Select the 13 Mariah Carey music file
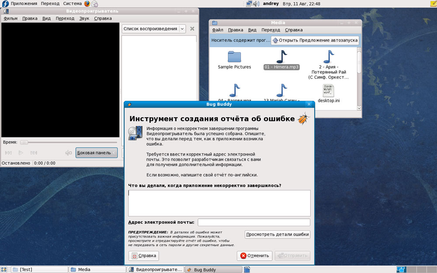The image size is (437, 273). [x=281, y=90]
